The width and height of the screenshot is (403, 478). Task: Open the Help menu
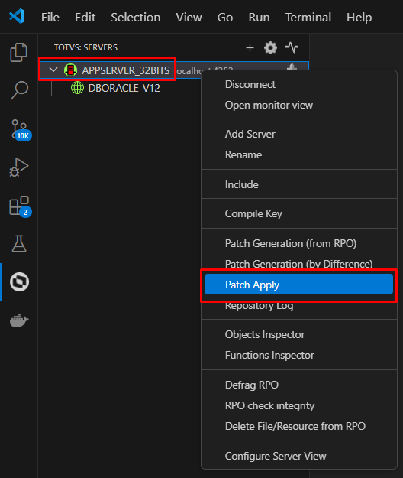point(359,18)
